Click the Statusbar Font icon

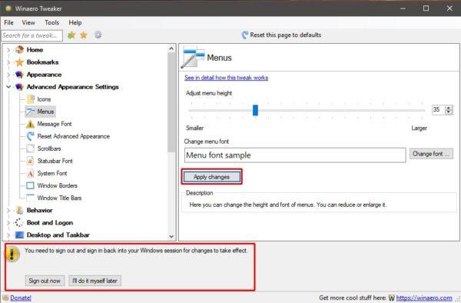tap(30, 161)
